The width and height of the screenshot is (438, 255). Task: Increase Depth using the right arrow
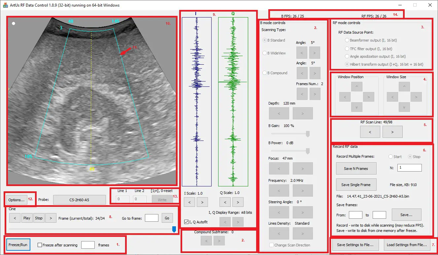[x=302, y=113]
